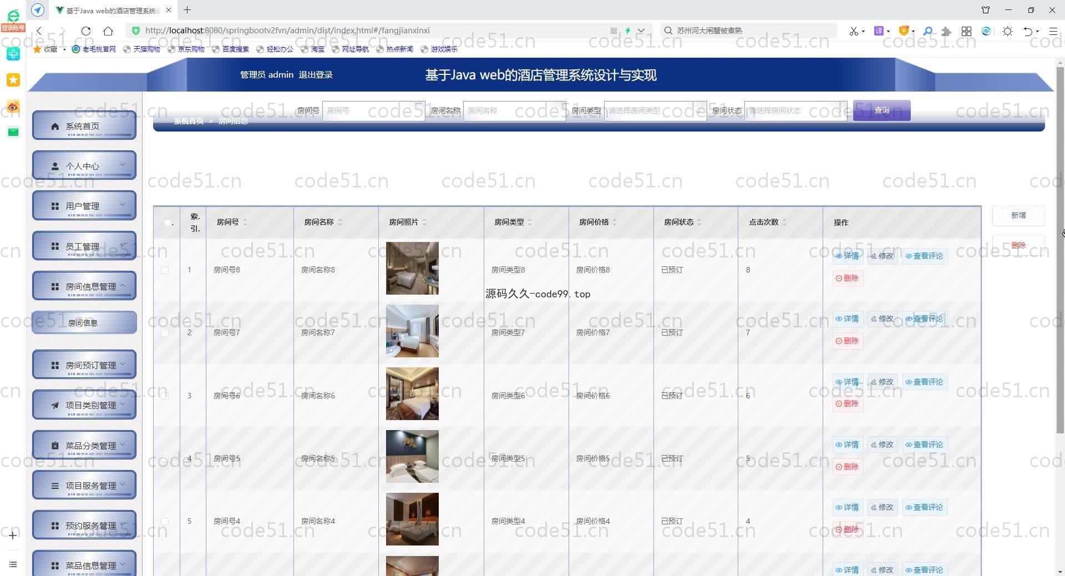This screenshot has width=1065, height=576.
Task: Click the 修改 edit button for 房间号7
Action: point(882,319)
